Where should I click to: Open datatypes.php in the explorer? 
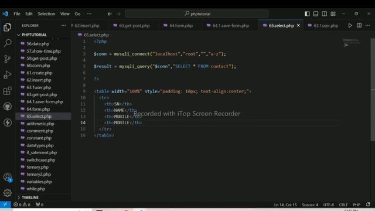coord(40,145)
